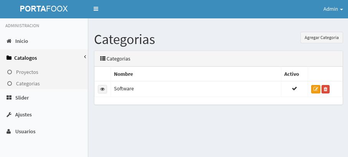Screen dimensions: 348x157
Task: Click the folder icon beside Catalogos
Action: pos(9,58)
